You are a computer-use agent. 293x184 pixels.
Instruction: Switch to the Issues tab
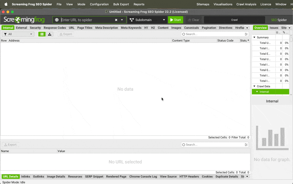(x=274, y=28)
